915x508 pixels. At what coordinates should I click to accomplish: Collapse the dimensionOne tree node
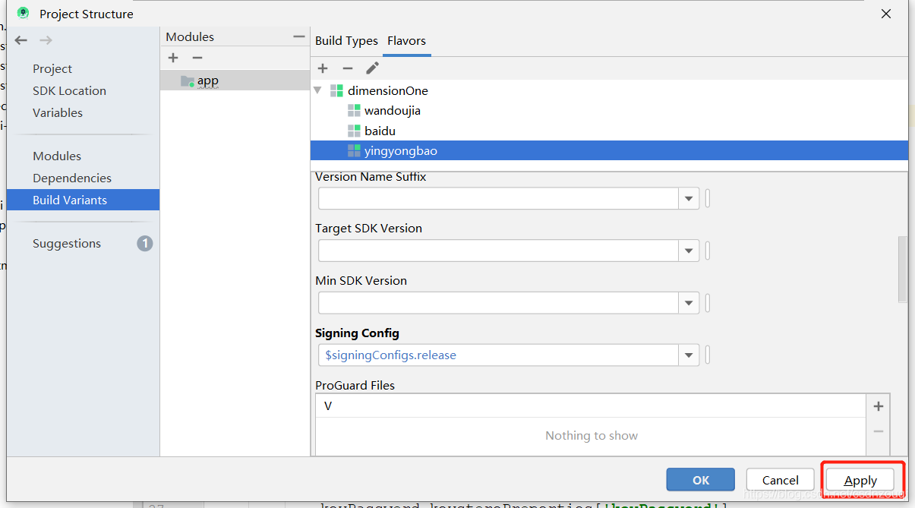click(317, 90)
